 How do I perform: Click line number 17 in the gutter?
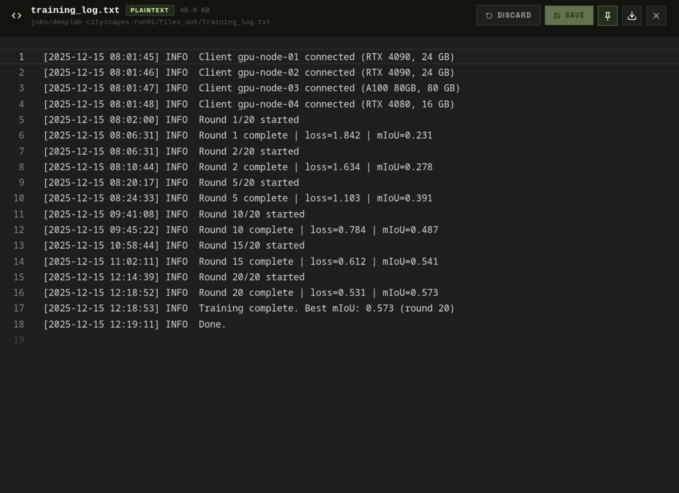[19, 308]
